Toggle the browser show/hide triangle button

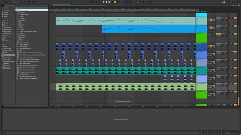(x=2, y=5)
